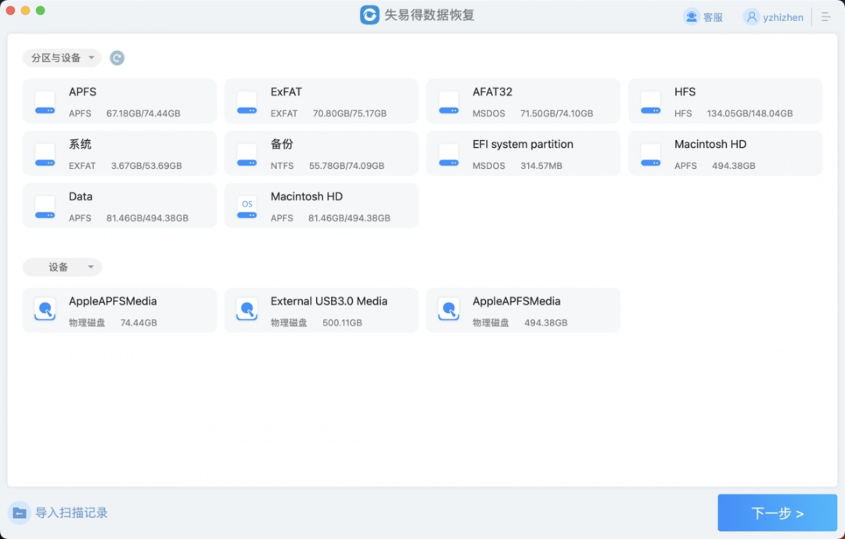
Task: Click the folder icon beside 导入扫描记录
Action: pyautogui.click(x=19, y=512)
